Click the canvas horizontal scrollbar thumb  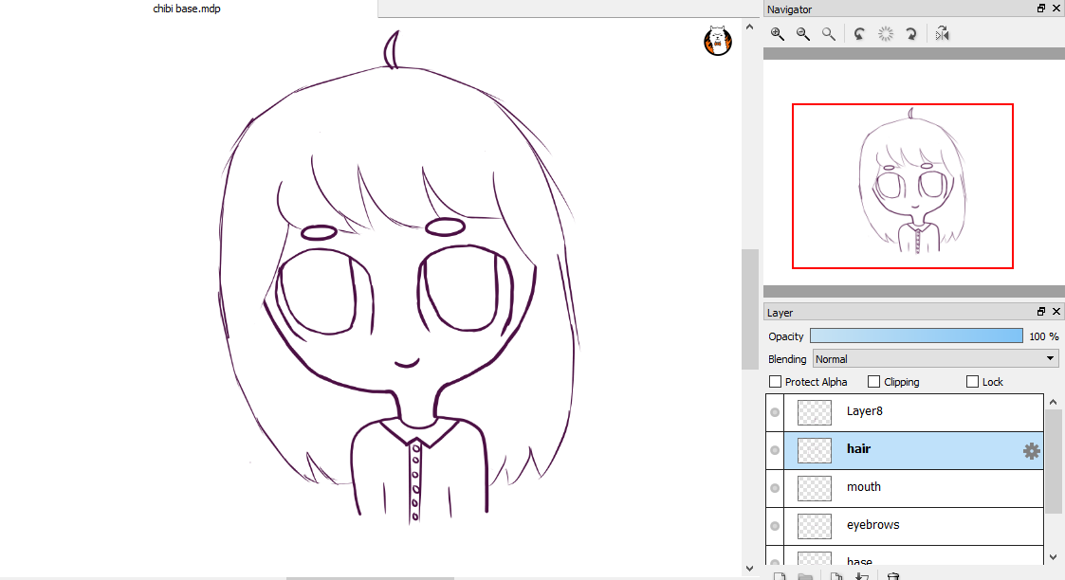tap(370, 578)
